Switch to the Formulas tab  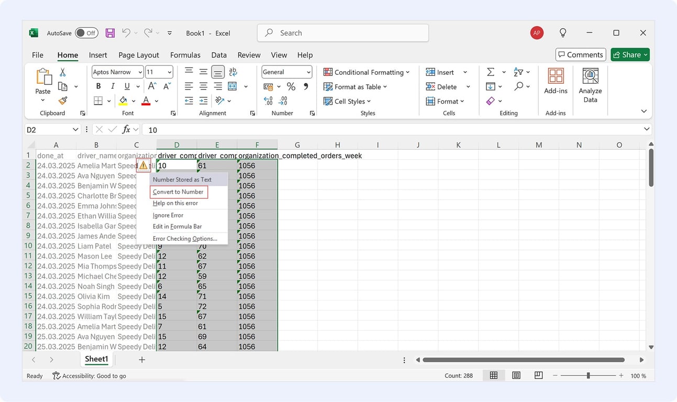(x=185, y=55)
